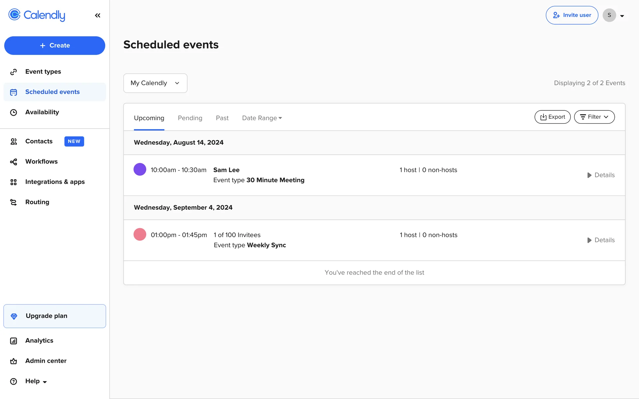The width and height of the screenshot is (639, 399).
Task: Open the Contacts people icon
Action: click(x=14, y=142)
